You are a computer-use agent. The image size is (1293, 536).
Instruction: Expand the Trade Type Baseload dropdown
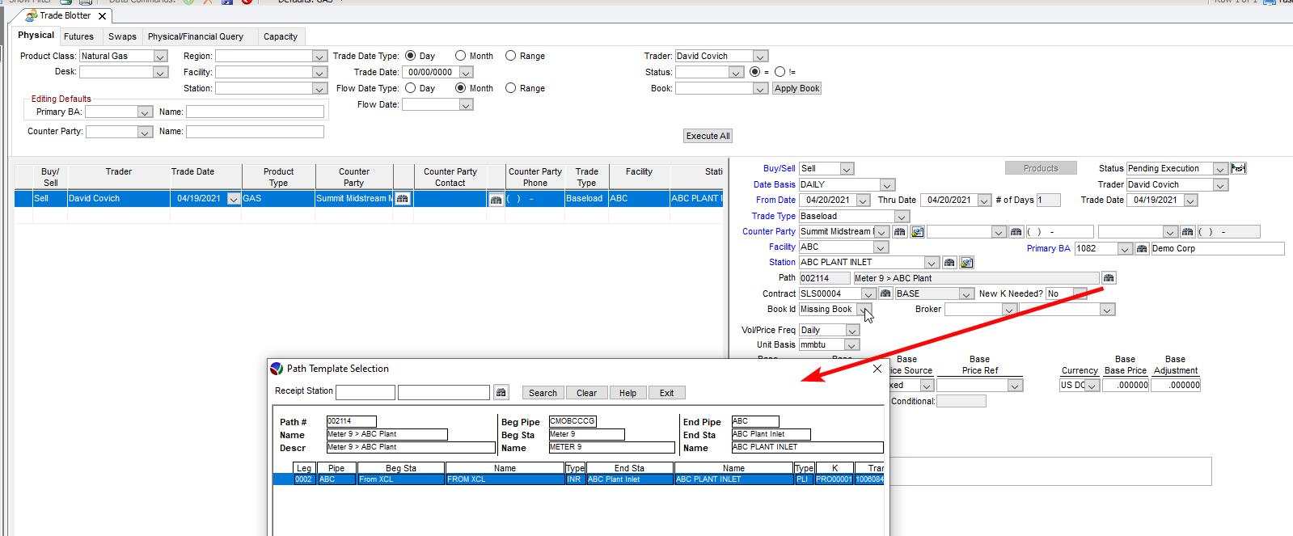[902, 217]
